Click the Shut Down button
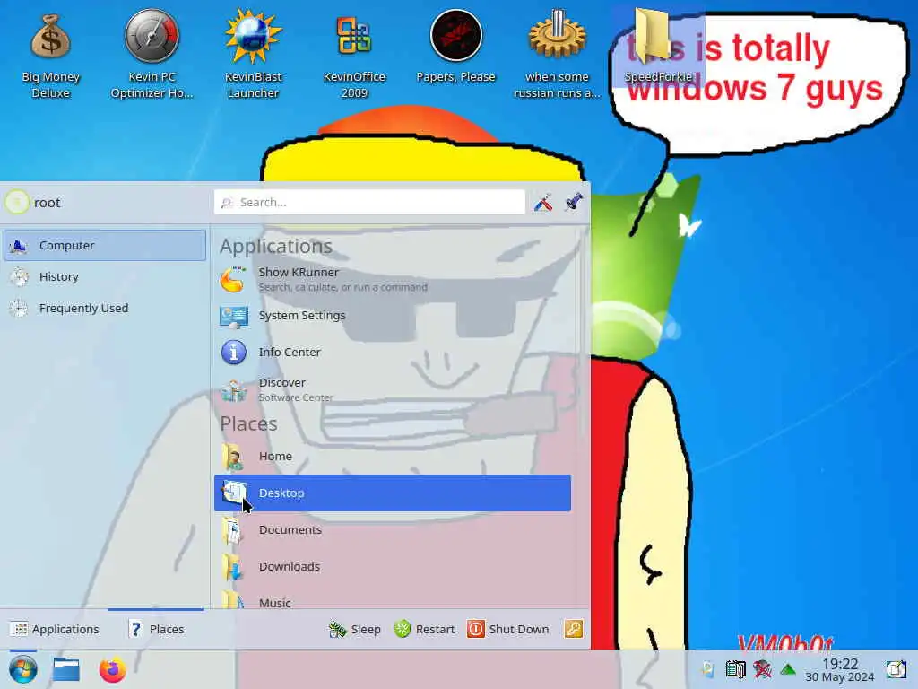This screenshot has width=918, height=689. pyautogui.click(x=507, y=629)
